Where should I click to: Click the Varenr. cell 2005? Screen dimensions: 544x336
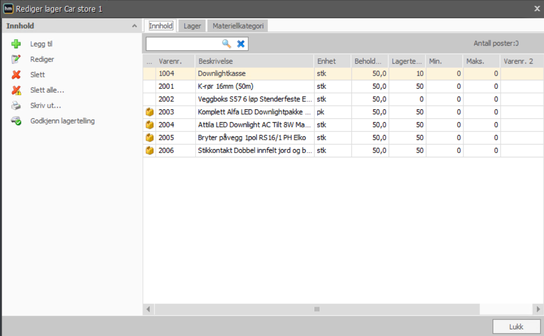[x=175, y=138]
